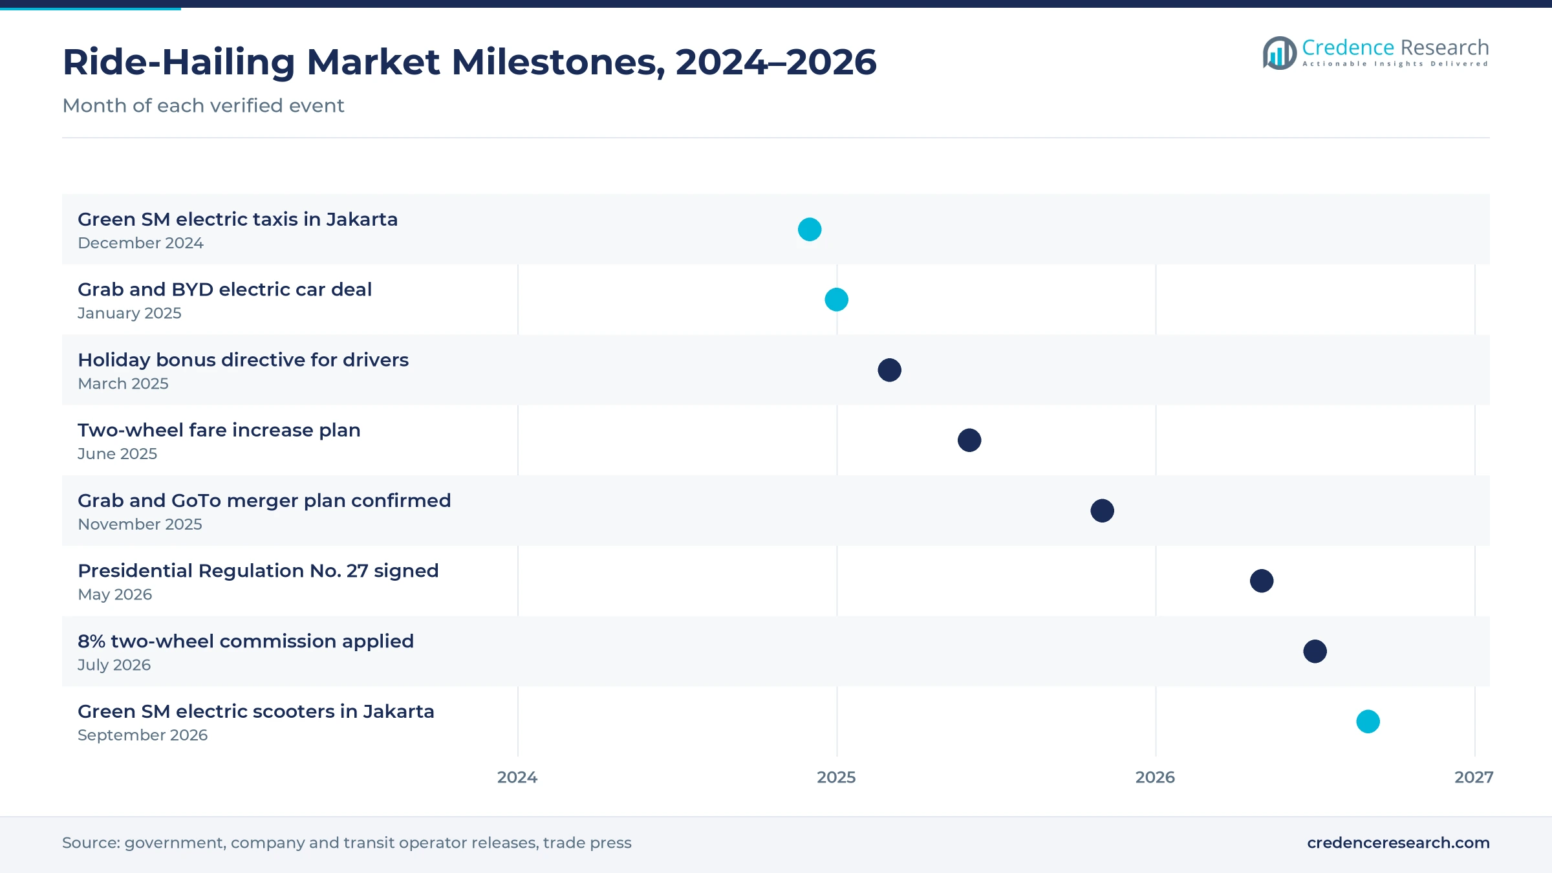This screenshot has width=1552, height=873.
Task: Click the subtitle 'Month of each verified event'
Action: [x=203, y=105]
